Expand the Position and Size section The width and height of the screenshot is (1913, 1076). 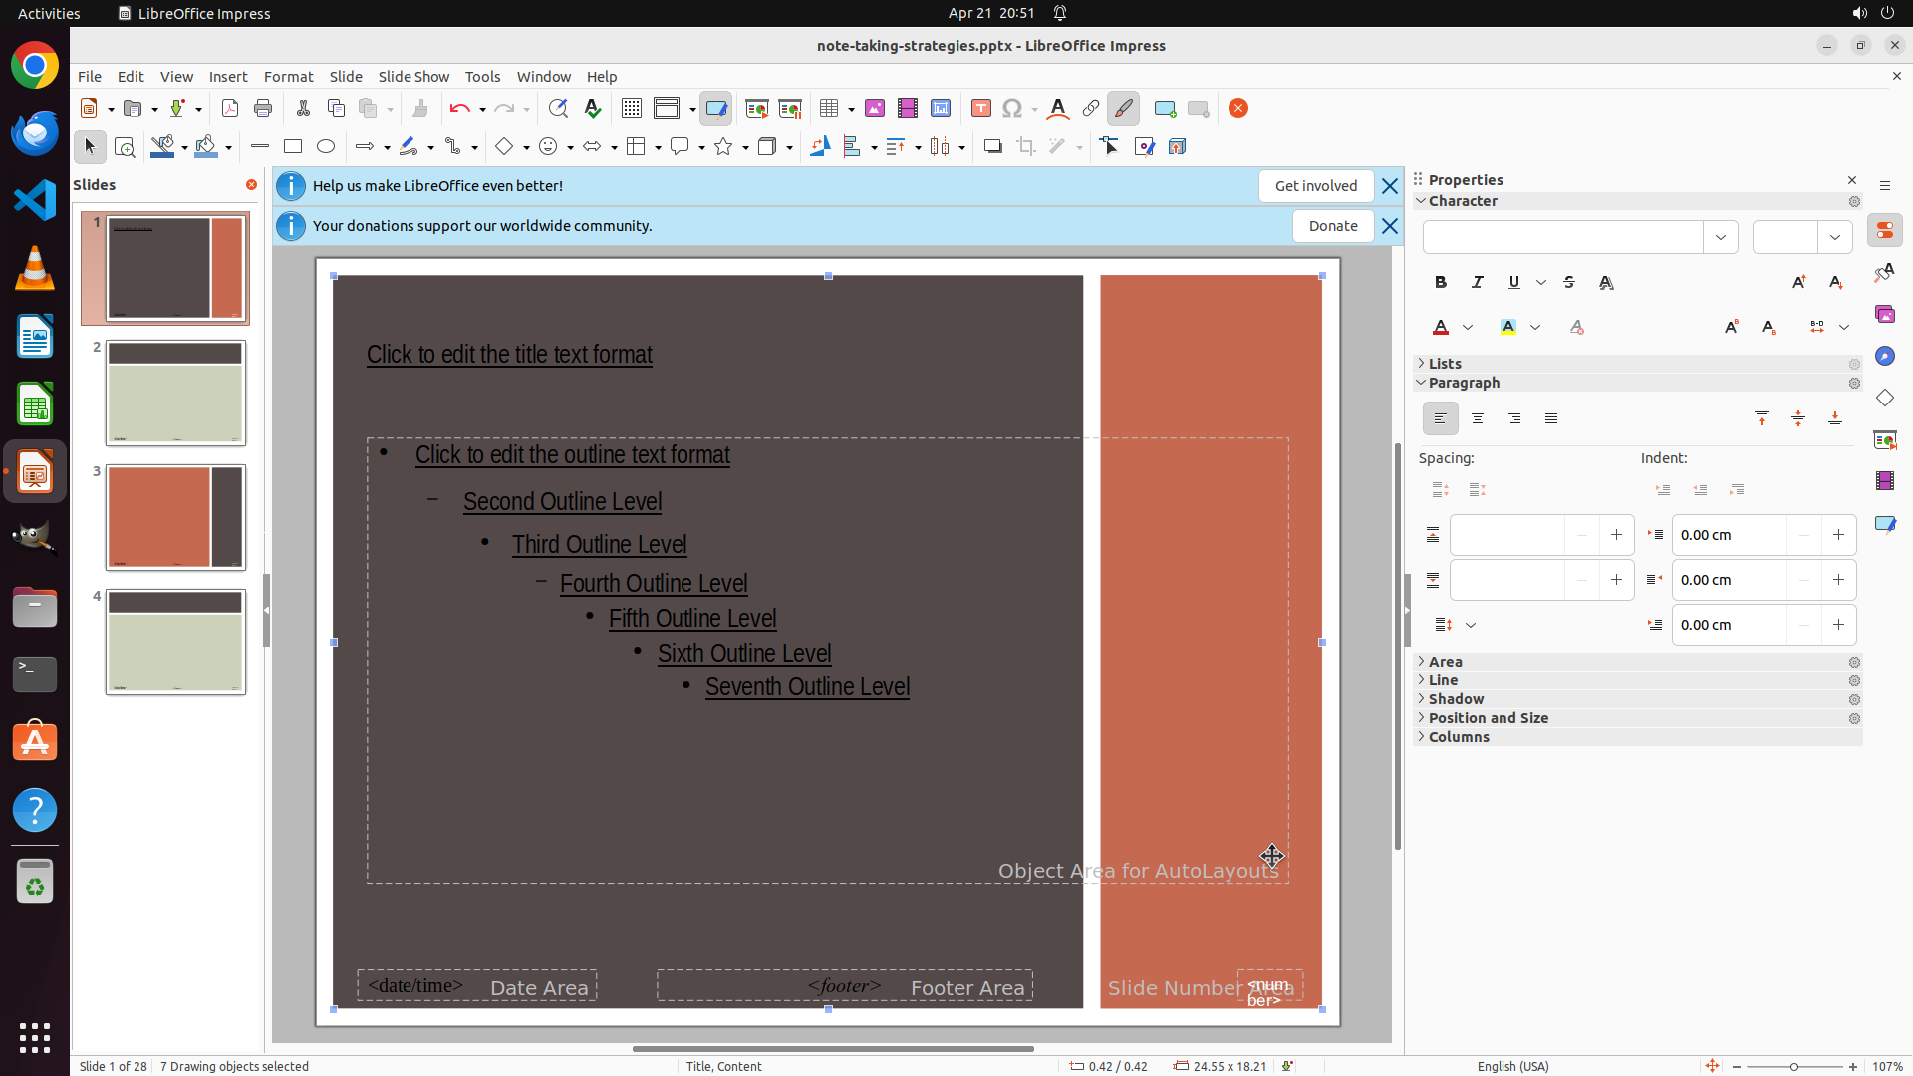click(1489, 718)
